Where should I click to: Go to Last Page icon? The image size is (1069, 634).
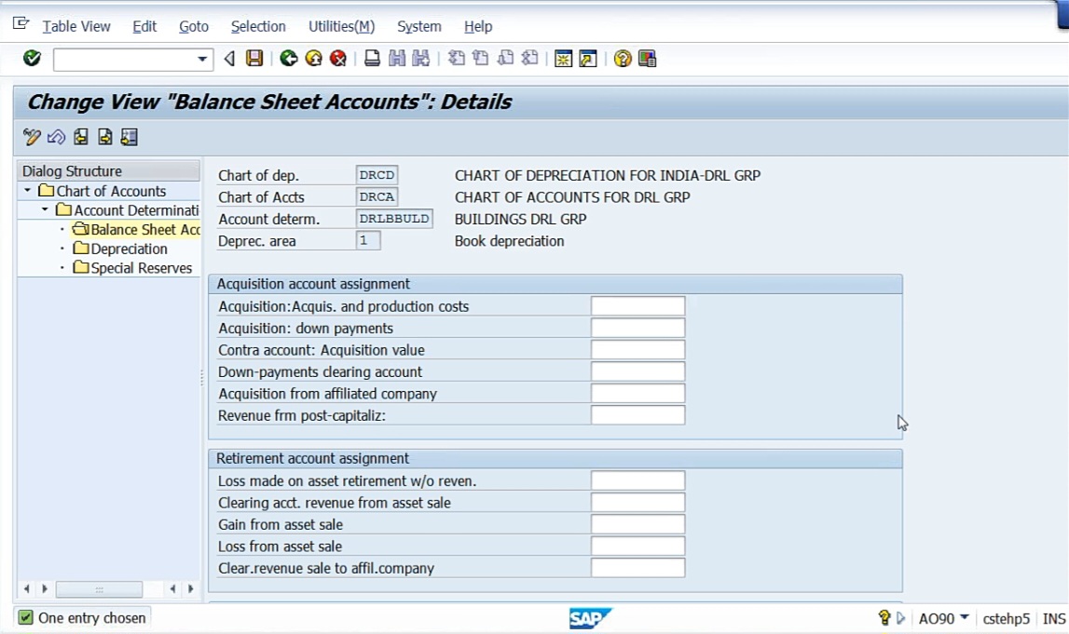pos(529,59)
